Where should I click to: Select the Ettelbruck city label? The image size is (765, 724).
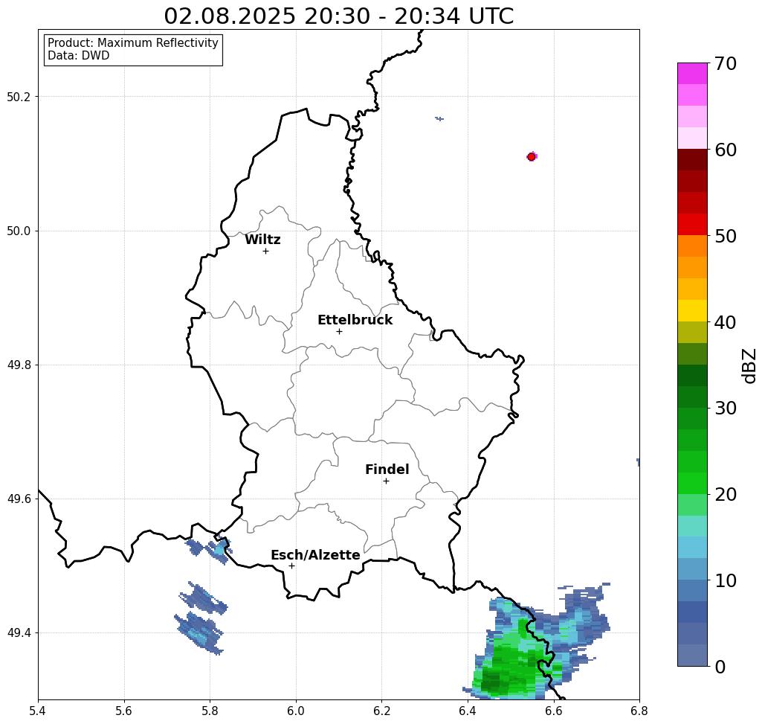[x=355, y=320]
